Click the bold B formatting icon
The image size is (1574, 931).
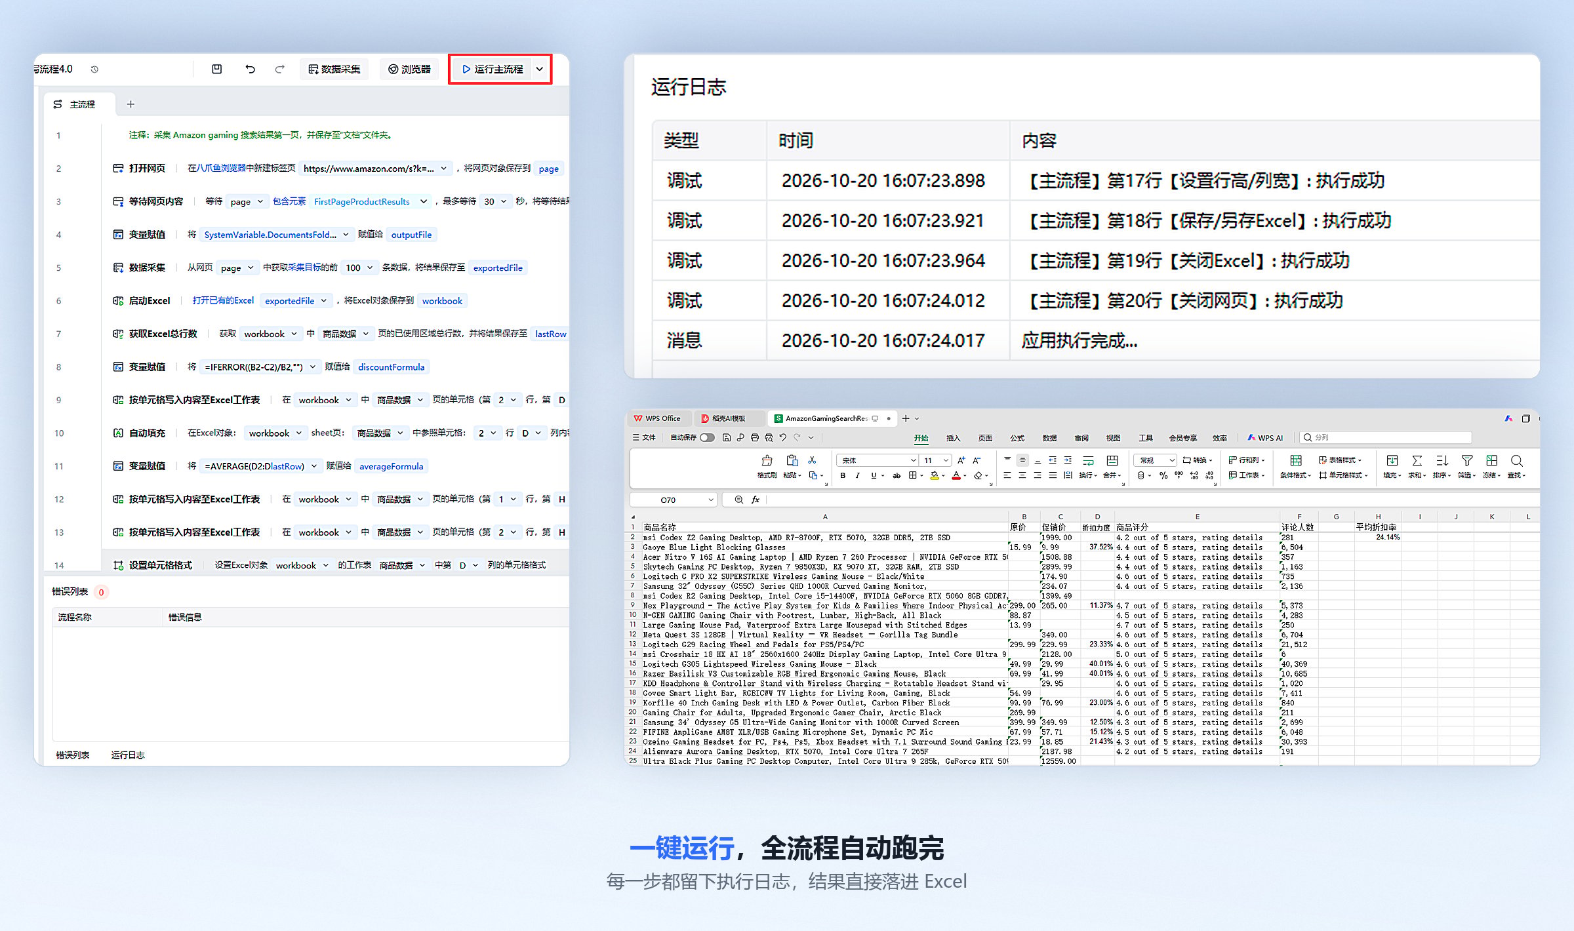coord(843,476)
